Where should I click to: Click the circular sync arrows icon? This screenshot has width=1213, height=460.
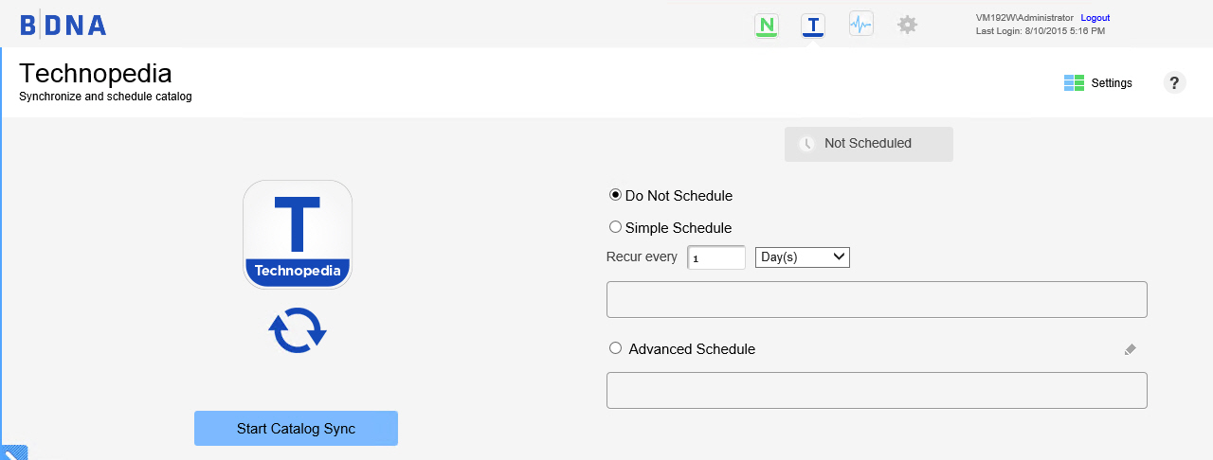pos(298,331)
